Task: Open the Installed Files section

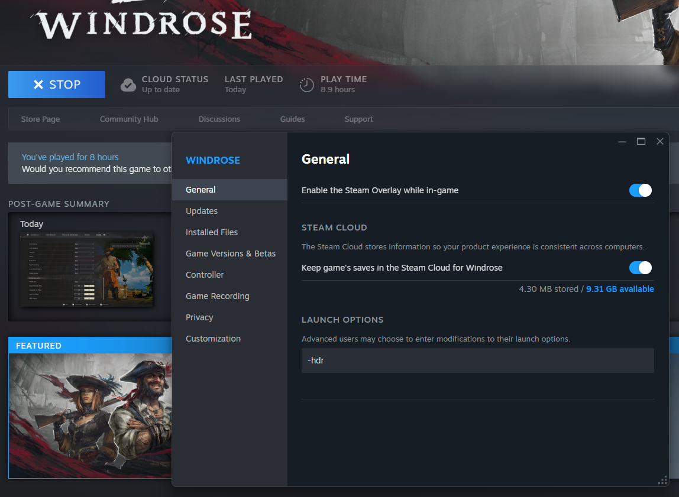Action: pyautogui.click(x=230, y=232)
